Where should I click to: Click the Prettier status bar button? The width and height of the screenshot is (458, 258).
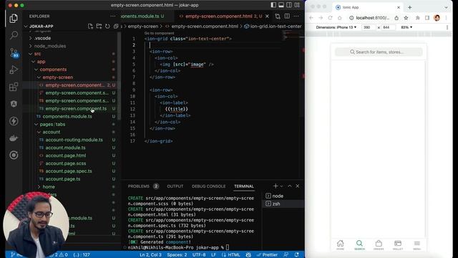pyautogui.click(x=267, y=255)
